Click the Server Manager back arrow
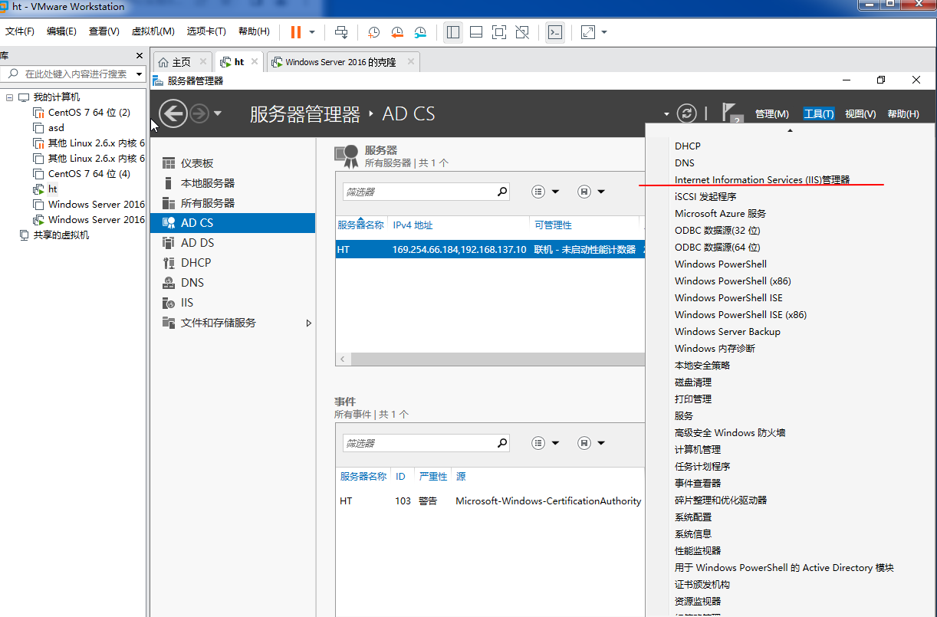 coord(173,114)
